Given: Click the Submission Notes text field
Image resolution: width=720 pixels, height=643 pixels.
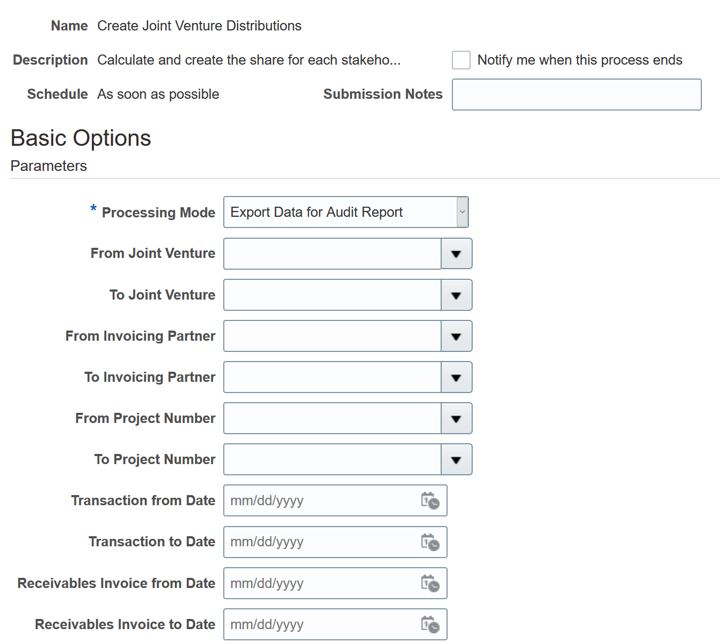Looking at the screenshot, I should (x=576, y=95).
